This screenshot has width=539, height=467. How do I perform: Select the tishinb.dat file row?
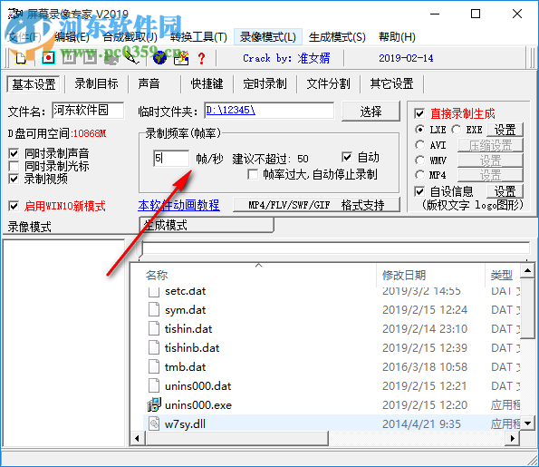332,347
